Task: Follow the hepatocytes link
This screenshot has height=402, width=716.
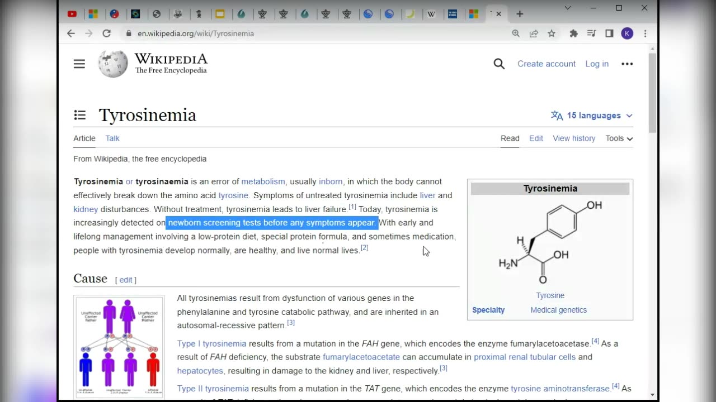Action: (x=200, y=371)
